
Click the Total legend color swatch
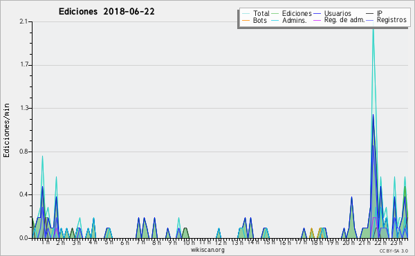click(x=246, y=14)
